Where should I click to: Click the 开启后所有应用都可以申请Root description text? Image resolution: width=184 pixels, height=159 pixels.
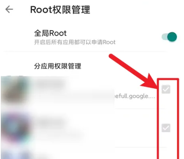coord(75,42)
